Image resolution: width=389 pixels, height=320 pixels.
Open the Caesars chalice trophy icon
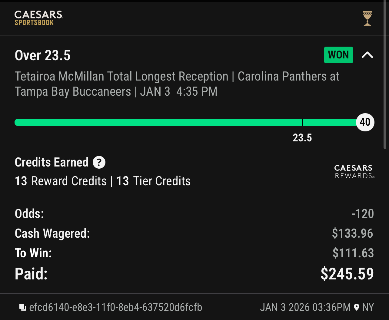[367, 18]
